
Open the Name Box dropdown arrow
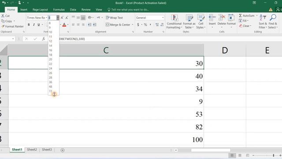tap(13, 39)
